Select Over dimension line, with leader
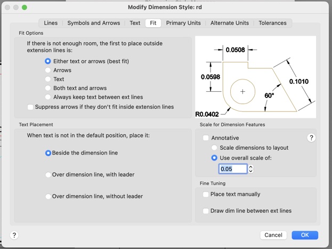Viewport: 332px width, 249px height. [48, 175]
